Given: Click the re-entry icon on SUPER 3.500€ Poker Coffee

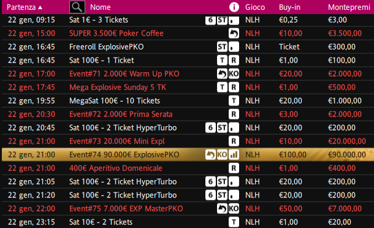Looking at the screenshot, I should coord(234,33).
